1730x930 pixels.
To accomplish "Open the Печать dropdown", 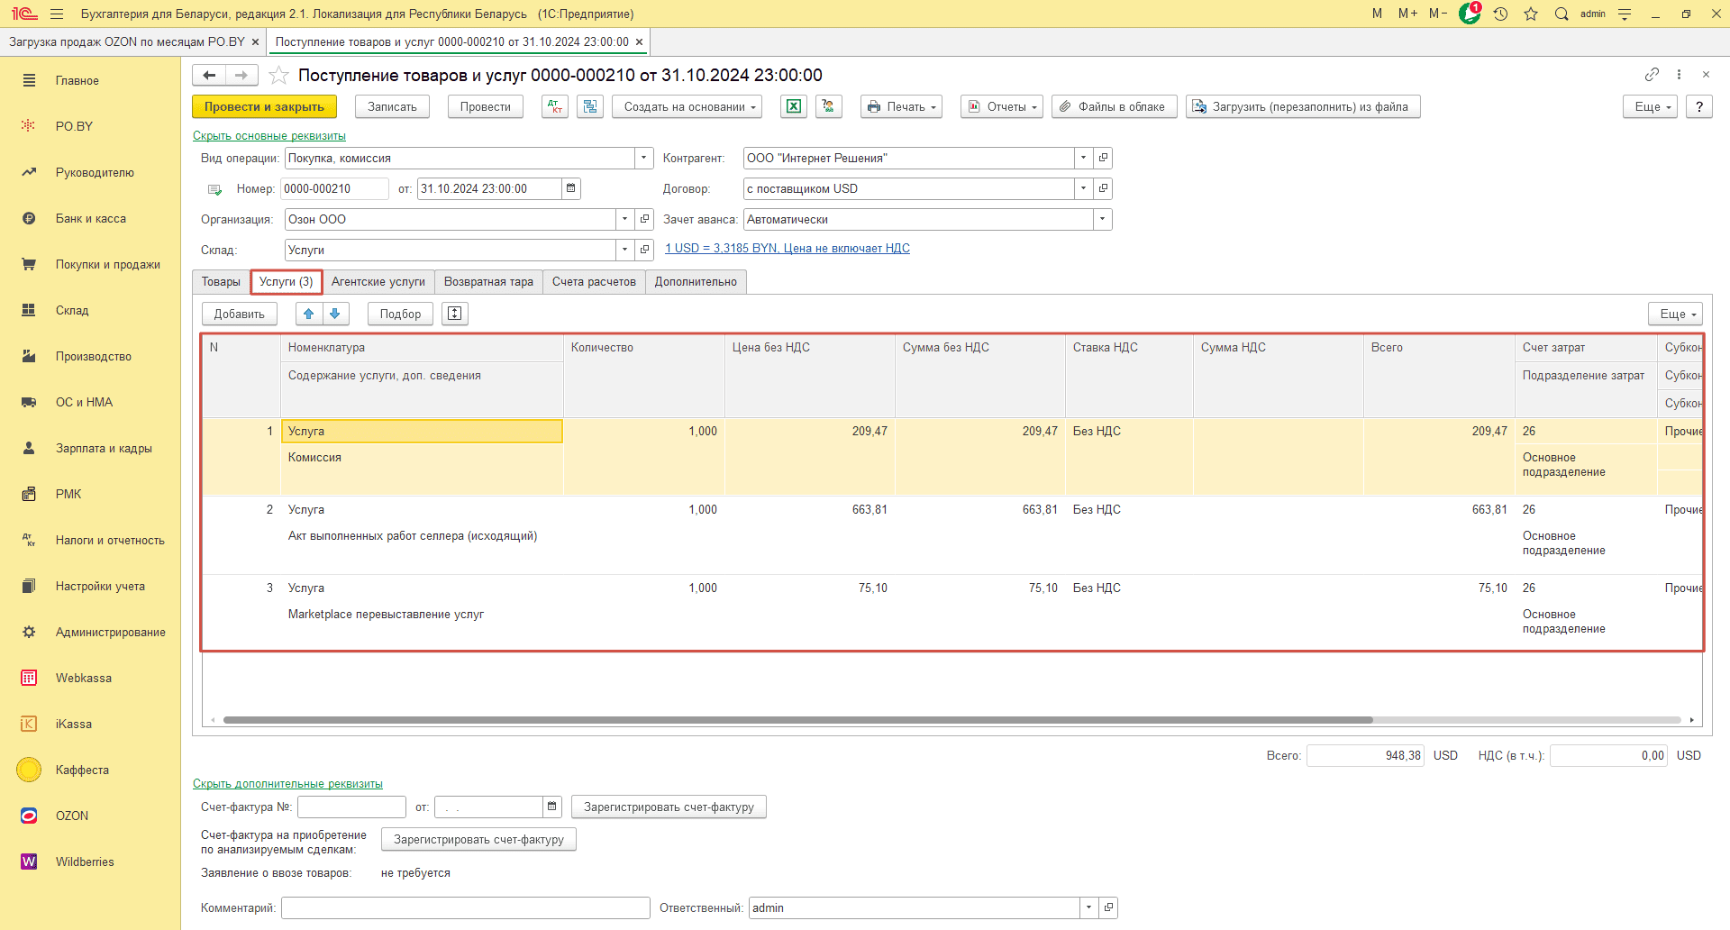I will point(901,106).
